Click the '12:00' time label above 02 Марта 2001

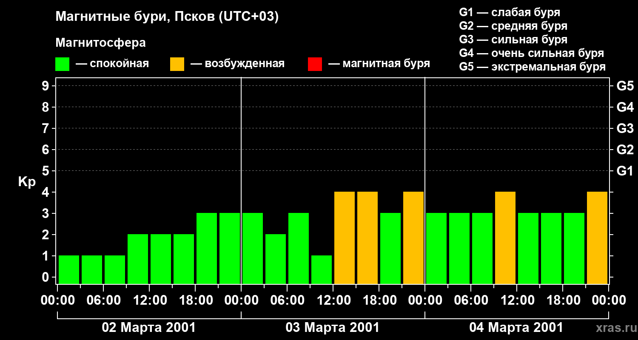tap(149, 300)
